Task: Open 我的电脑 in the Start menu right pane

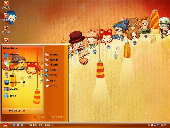Action: point(52,60)
